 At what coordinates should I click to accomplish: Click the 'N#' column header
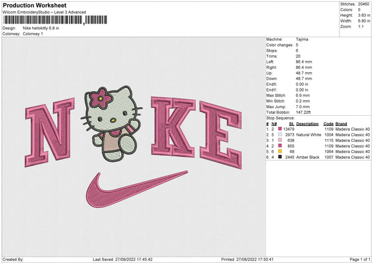click(x=274, y=124)
